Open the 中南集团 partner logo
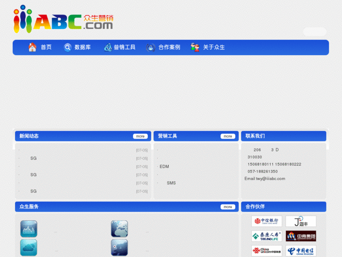Screen dimensions: 342x257 pyautogui.click(x=301, y=236)
